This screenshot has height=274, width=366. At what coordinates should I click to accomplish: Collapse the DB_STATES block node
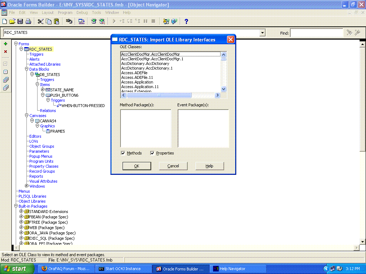pyautogui.click(x=32, y=74)
